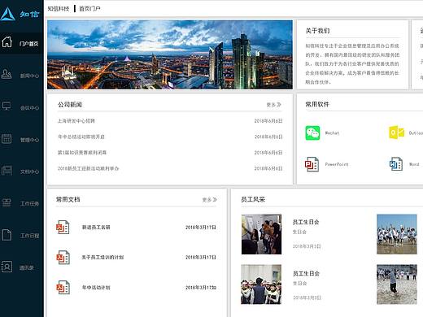Click 员工生日会 title beside the helmets photo
Screen dimensions: 423x317
306,273
